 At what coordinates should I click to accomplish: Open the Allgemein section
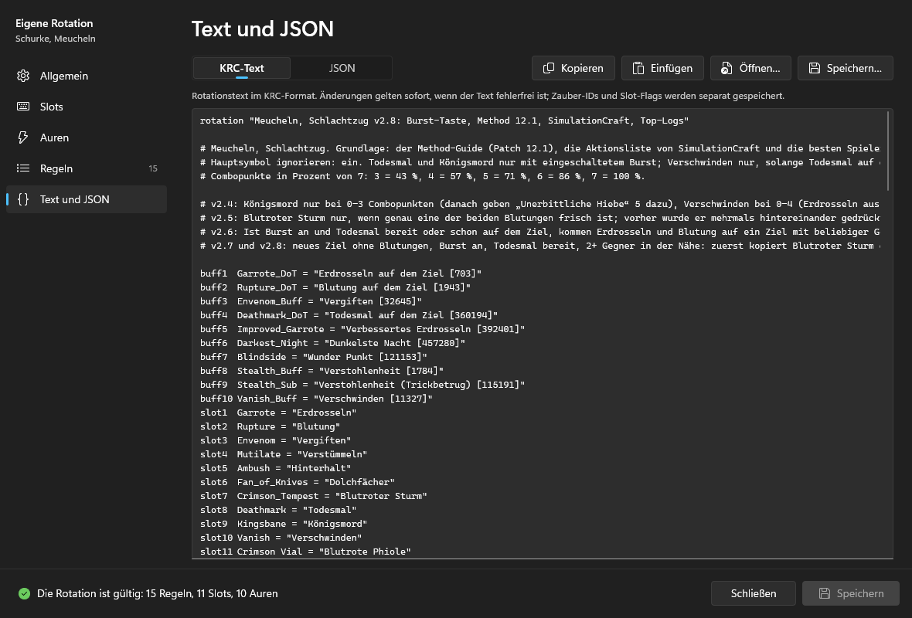(x=86, y=76)
